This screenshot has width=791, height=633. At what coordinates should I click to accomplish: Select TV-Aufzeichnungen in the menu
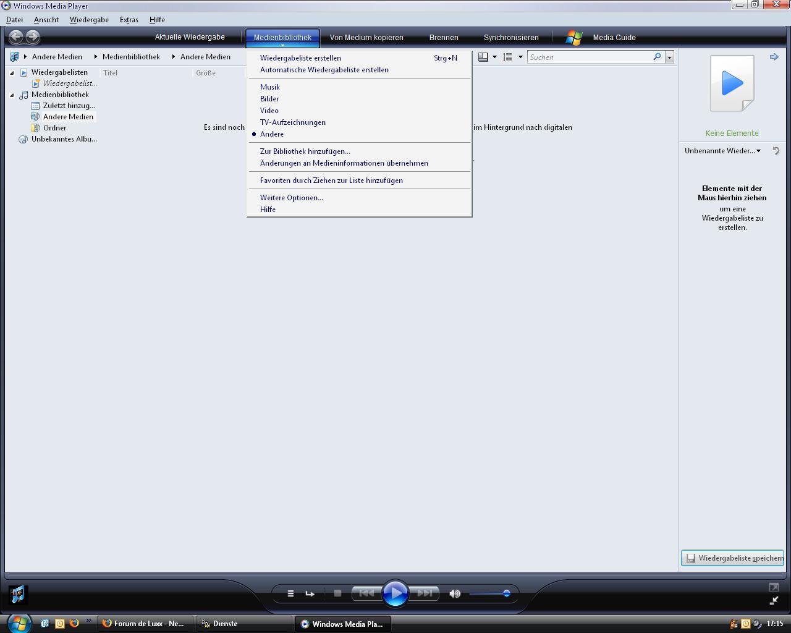(x=359, y=122)
